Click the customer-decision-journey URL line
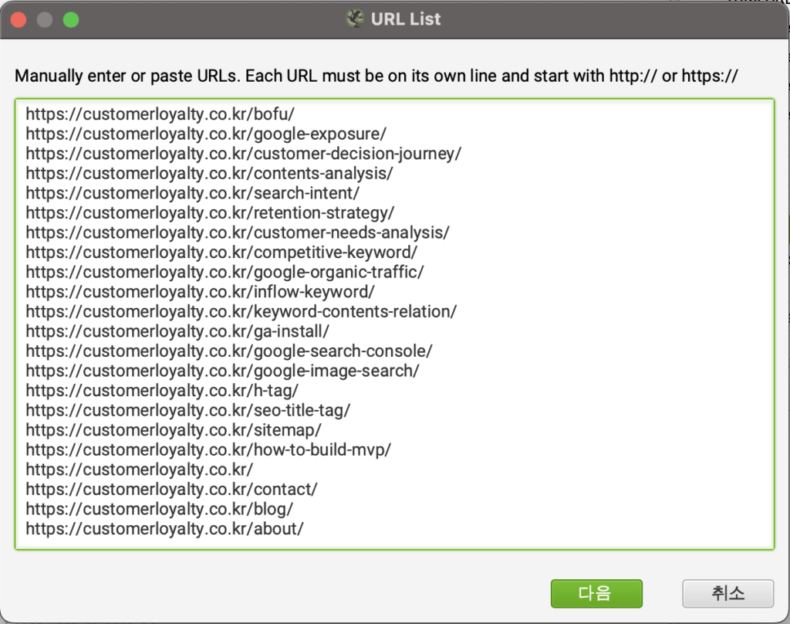Viewport: 790px width, 624px height. 243,154
